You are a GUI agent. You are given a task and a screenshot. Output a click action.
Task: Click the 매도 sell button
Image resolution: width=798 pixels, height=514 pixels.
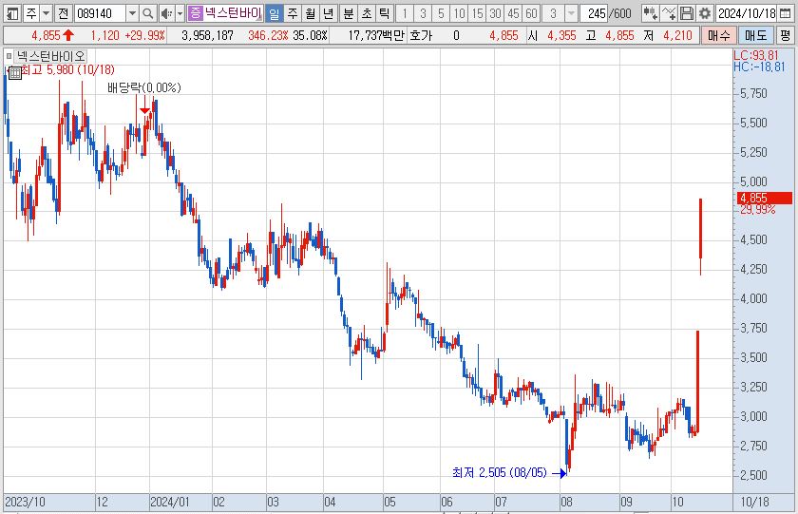(x=756, y=35)
